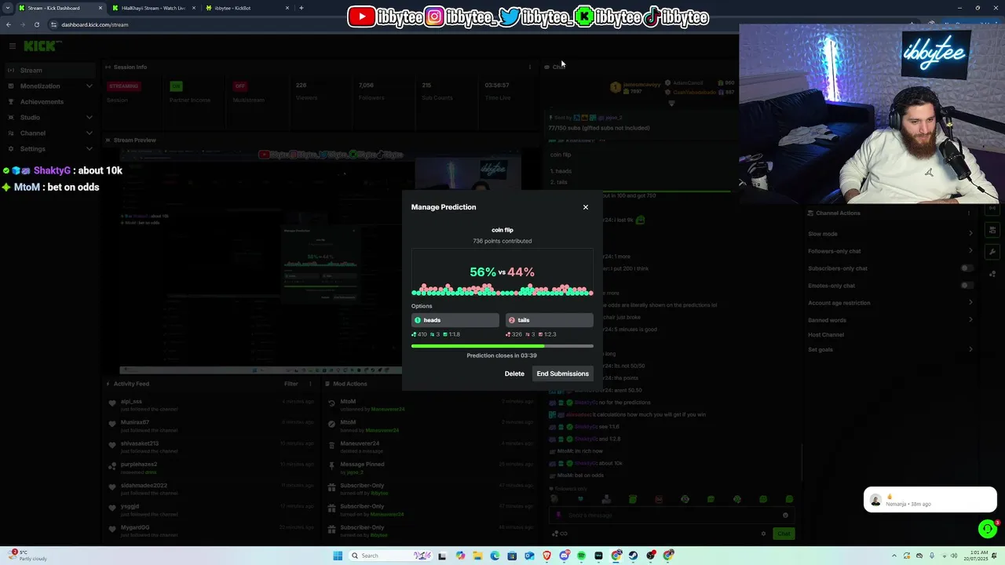Click the send a message chat input
The width and height of the screenshot is (1005, 565).
[671, 516]
